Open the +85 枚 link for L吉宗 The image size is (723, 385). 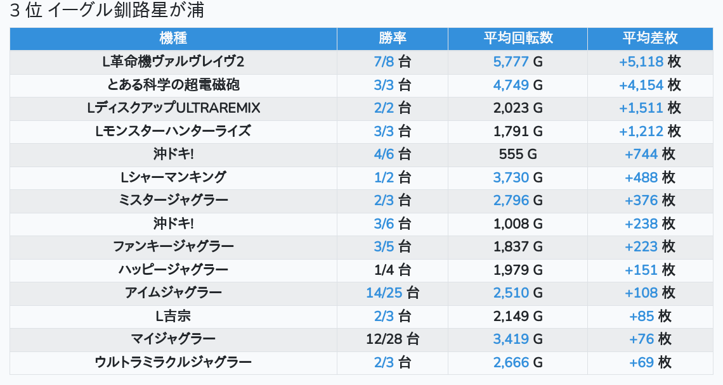pyautogui.click(x=641, y=316)
